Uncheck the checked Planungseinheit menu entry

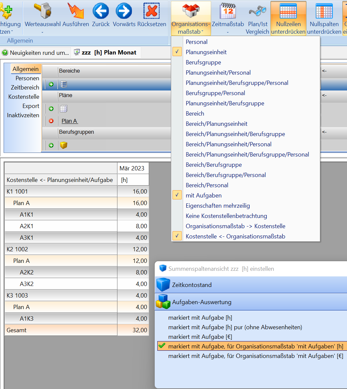point(177,52)
